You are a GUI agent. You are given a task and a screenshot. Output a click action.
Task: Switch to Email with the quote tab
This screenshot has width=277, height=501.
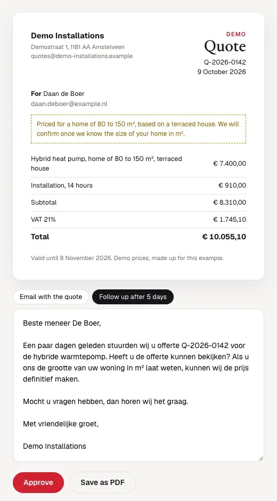point(51,297)
